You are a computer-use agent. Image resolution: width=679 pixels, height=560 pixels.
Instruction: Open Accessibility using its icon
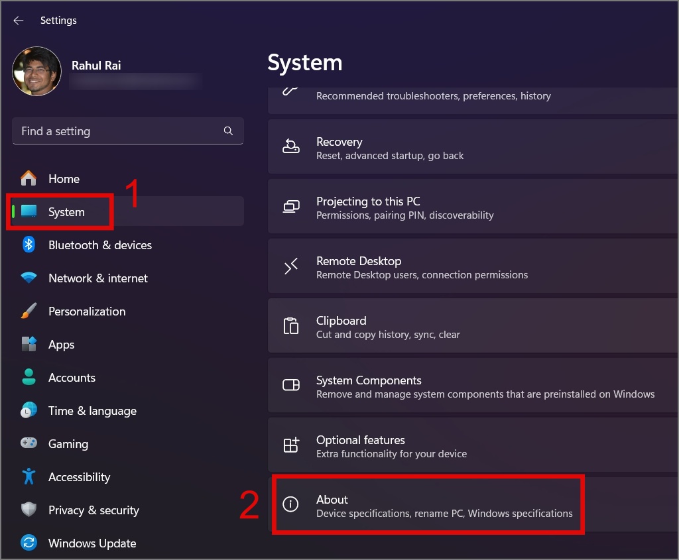(29, 477)
